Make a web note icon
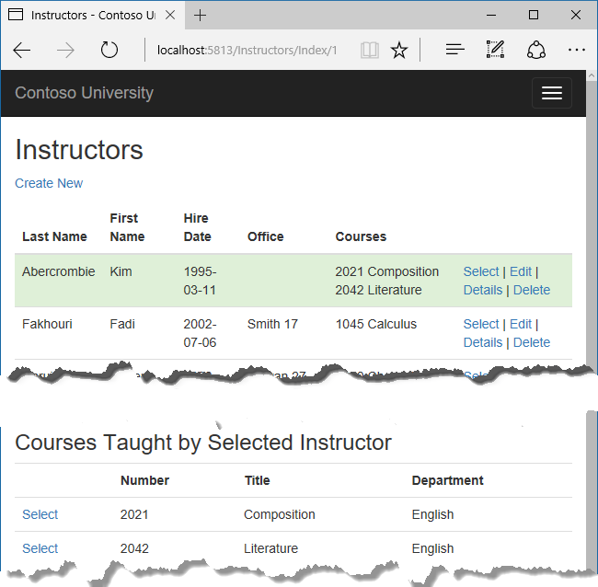The height and width of the screenshot is (587, 598). coord(496,51)
